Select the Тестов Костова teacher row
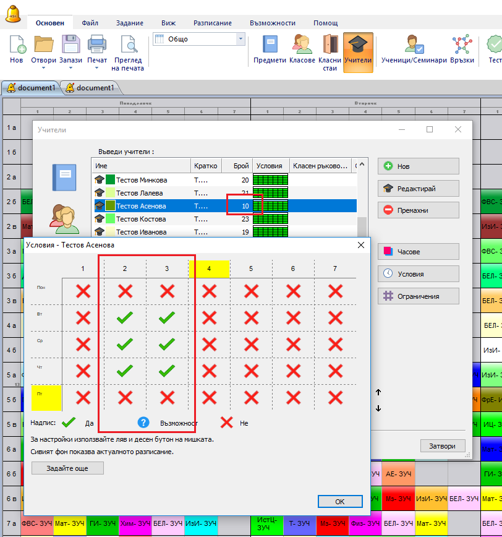Image resolution: width=502 pixels, height=537 pixels. pyautogui.click(x=141, y=219)
